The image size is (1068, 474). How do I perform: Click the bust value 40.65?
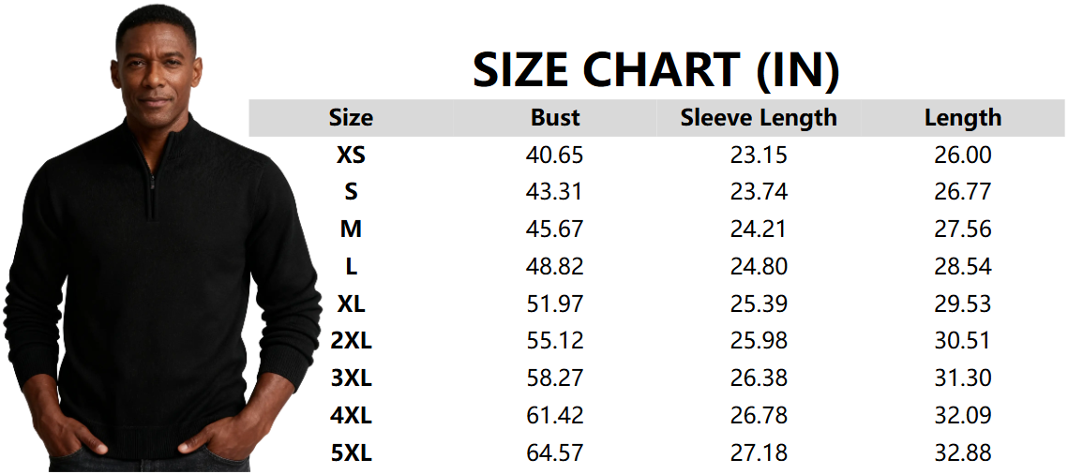coord(555,156)
